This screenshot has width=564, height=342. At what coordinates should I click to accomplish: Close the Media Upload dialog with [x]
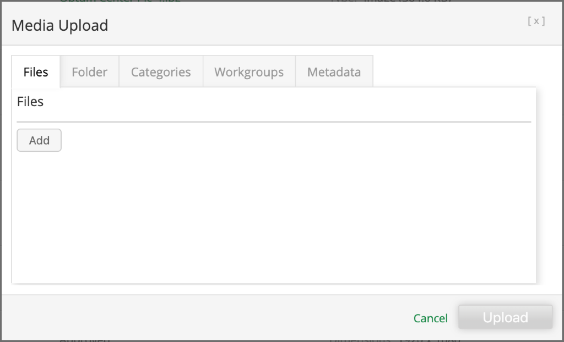[536, 21]
